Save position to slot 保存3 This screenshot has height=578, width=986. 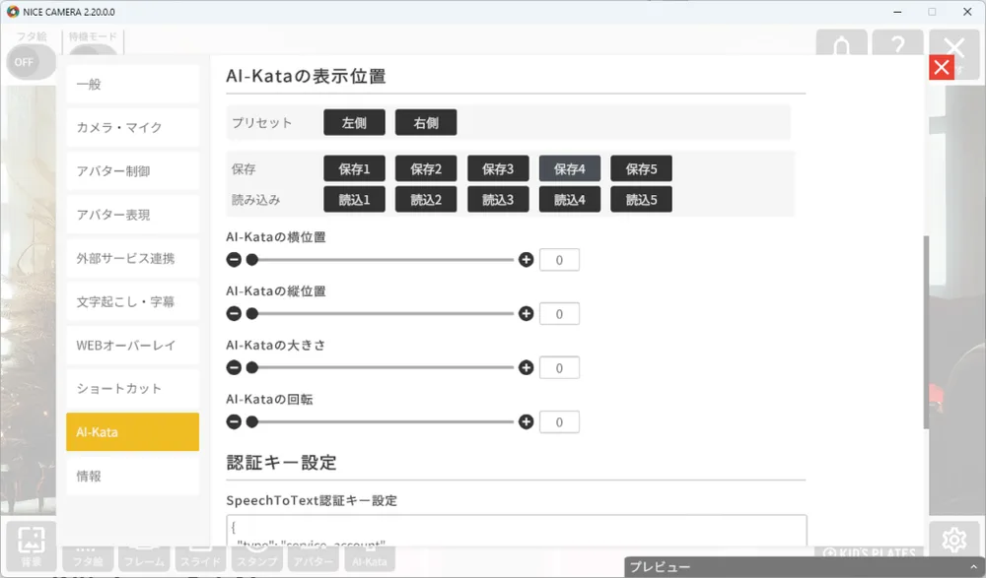click(x=497, y=168)
